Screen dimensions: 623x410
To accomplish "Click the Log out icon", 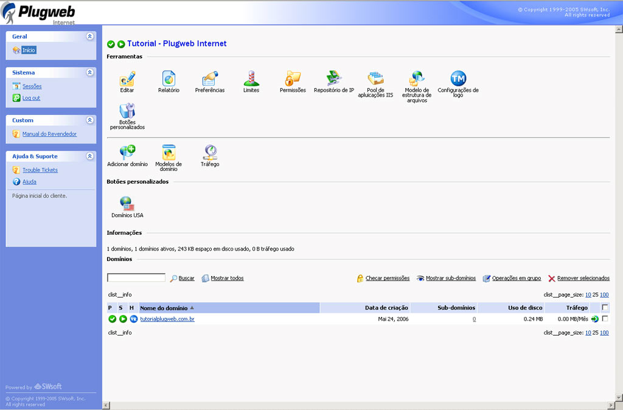I will pyautogui.click(x=16, y=98).
